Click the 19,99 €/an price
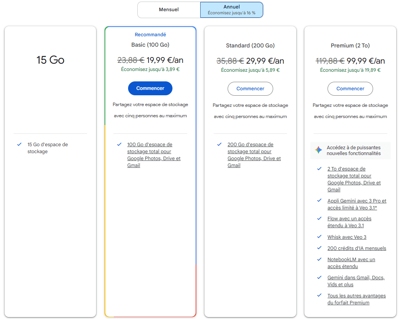The height and width of the screenshot is (319, 402). pyautogui.click(x=165, y=60)
